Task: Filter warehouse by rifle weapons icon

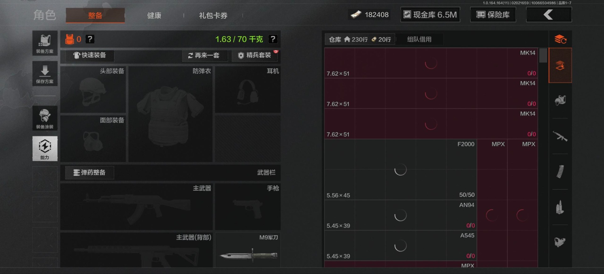Action: click(560, 136)
